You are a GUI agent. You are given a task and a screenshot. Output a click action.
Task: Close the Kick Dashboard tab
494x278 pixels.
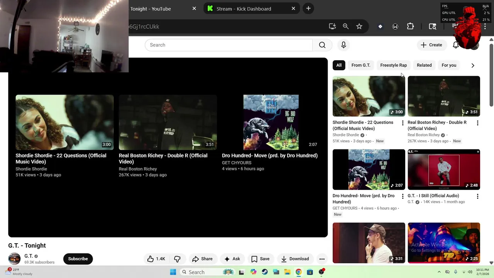tap(293, 8)
